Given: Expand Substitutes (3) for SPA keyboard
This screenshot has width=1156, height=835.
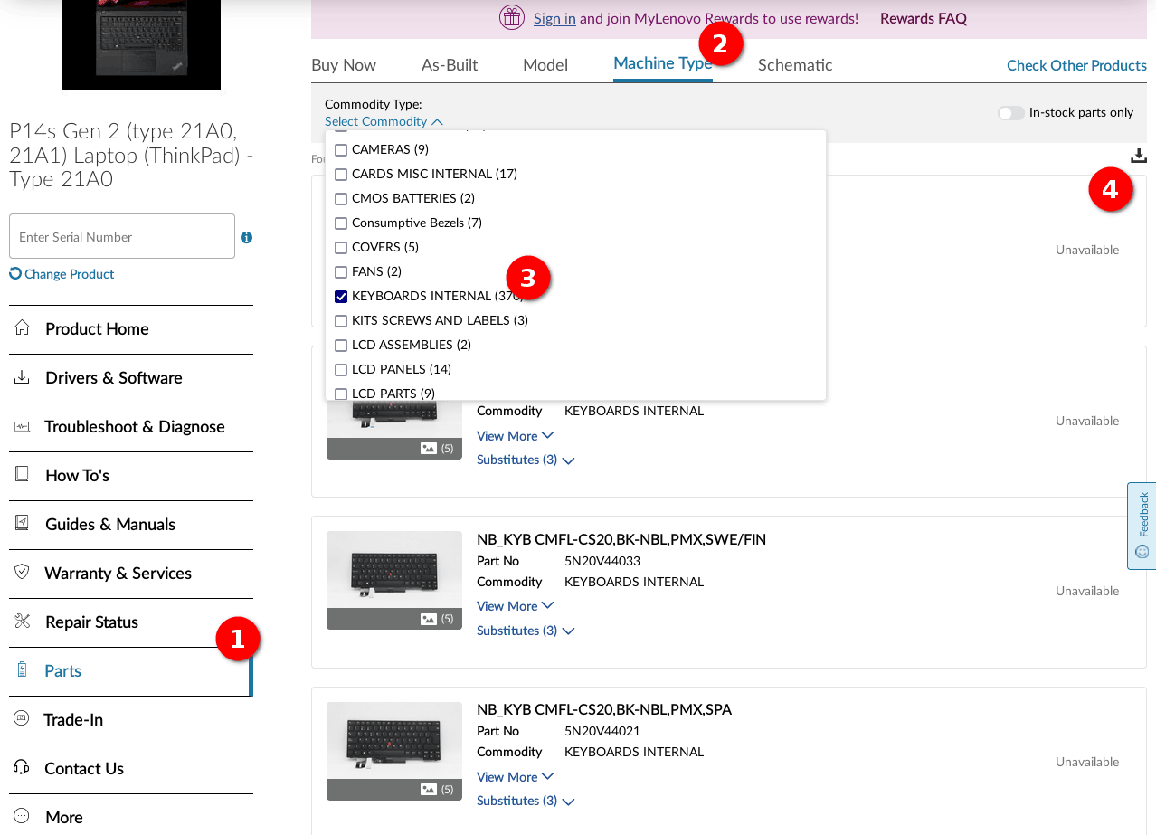Looking at the screenshot, I should (526, 801).
